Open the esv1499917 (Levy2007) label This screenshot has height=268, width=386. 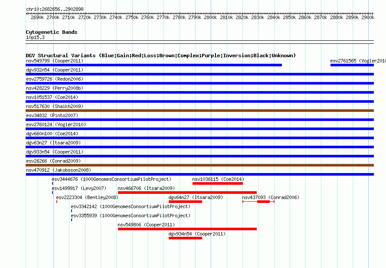(x=79, y=188)
